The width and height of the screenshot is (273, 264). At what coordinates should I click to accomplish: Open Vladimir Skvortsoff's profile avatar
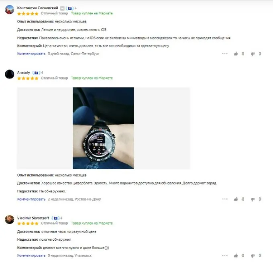pyautogui.click(x=10, y=219)
